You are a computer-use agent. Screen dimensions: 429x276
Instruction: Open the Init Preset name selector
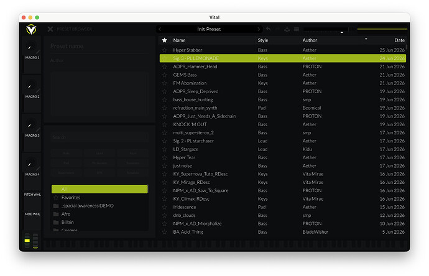tap(209, 29)
